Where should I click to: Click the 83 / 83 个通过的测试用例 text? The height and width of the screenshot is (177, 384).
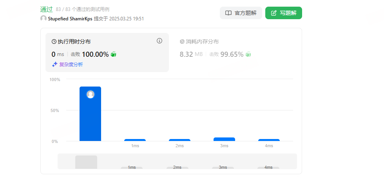click(x=83, y=9)
